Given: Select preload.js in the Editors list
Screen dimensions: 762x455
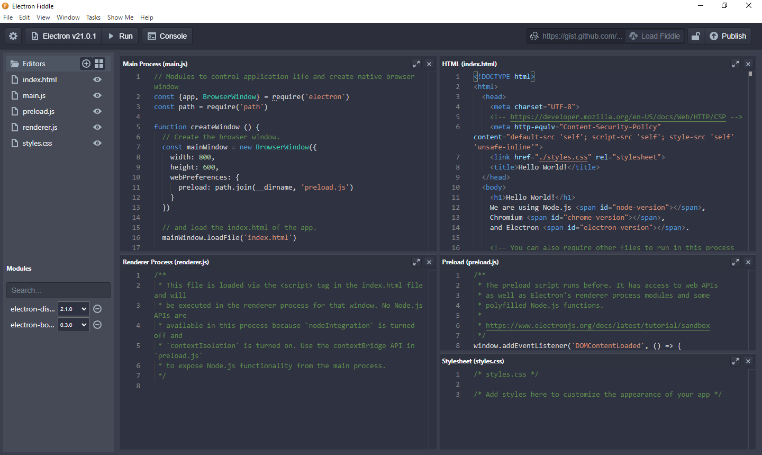Looking at the screenshot, I should [39, 111].
